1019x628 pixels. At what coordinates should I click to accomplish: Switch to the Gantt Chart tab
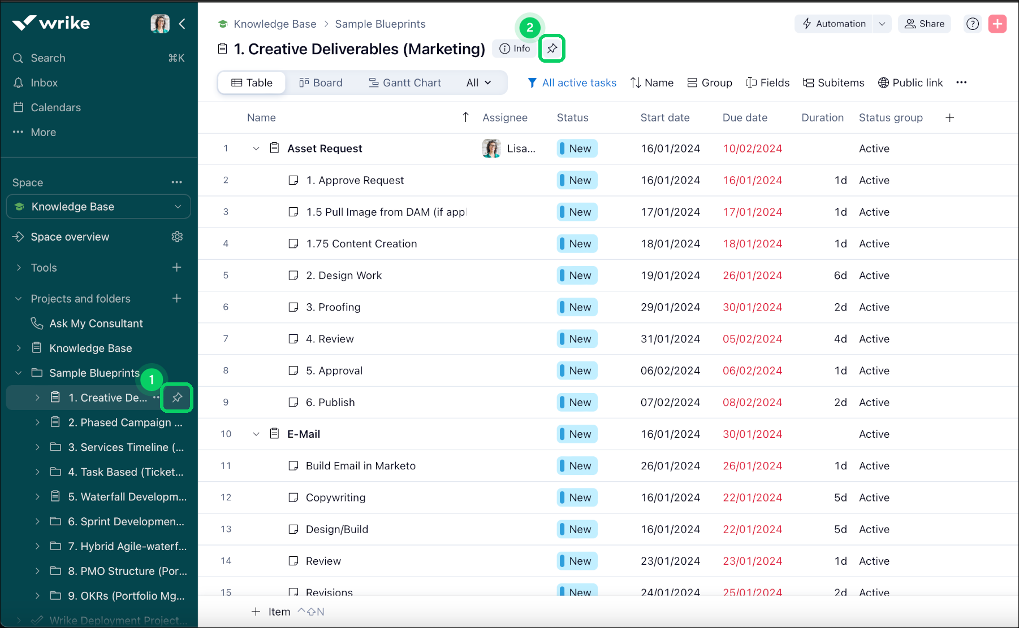pyautogui.click(x=405, y=82)
